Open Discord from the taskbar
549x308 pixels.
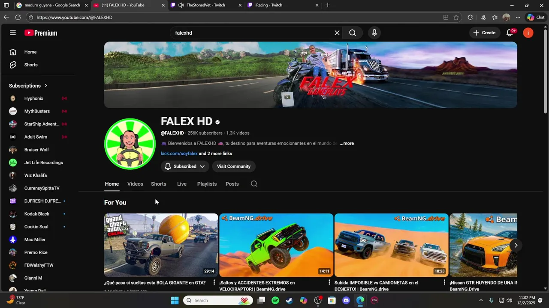tap(346, 300)
